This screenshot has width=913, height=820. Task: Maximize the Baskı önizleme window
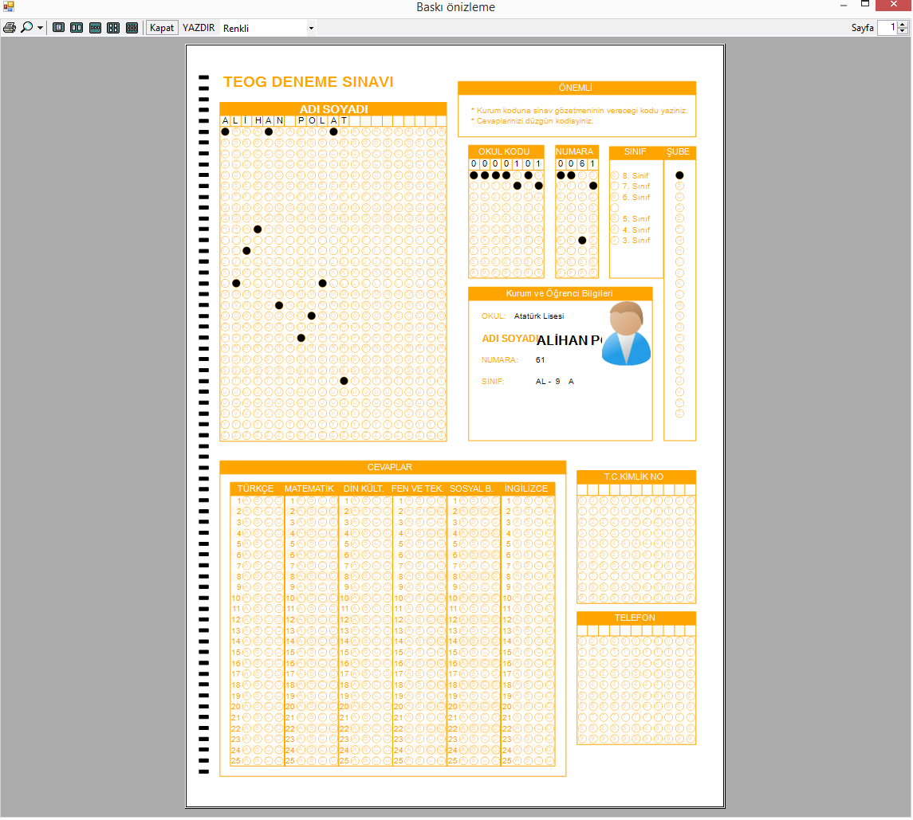865,6
